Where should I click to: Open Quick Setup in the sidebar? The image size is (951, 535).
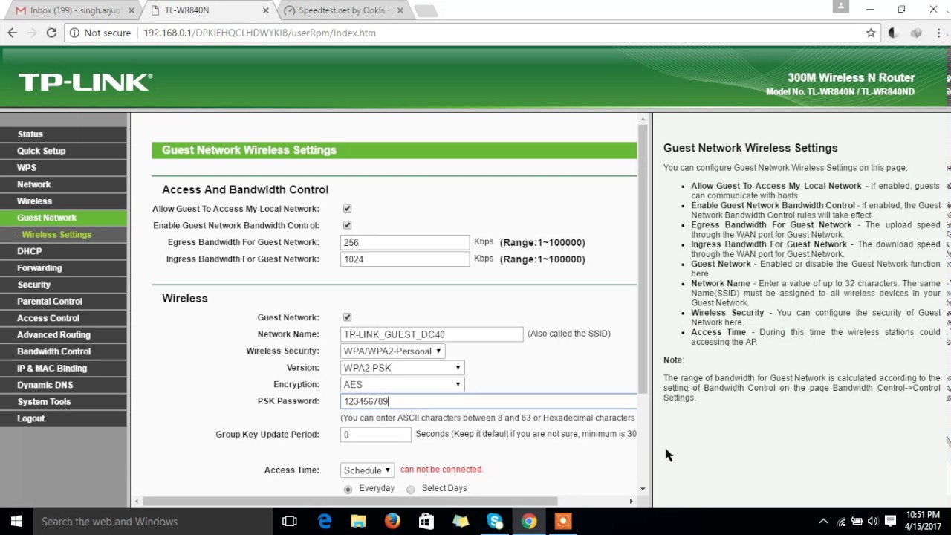[64, 151]
